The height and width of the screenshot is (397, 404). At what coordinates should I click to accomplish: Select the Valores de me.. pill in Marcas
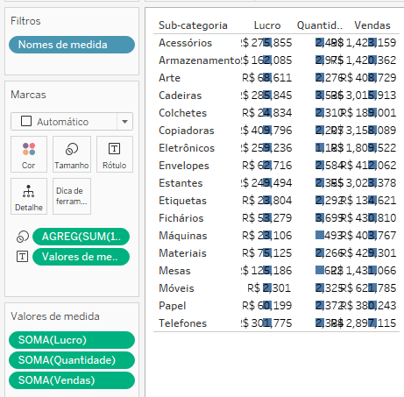[81, 257]
